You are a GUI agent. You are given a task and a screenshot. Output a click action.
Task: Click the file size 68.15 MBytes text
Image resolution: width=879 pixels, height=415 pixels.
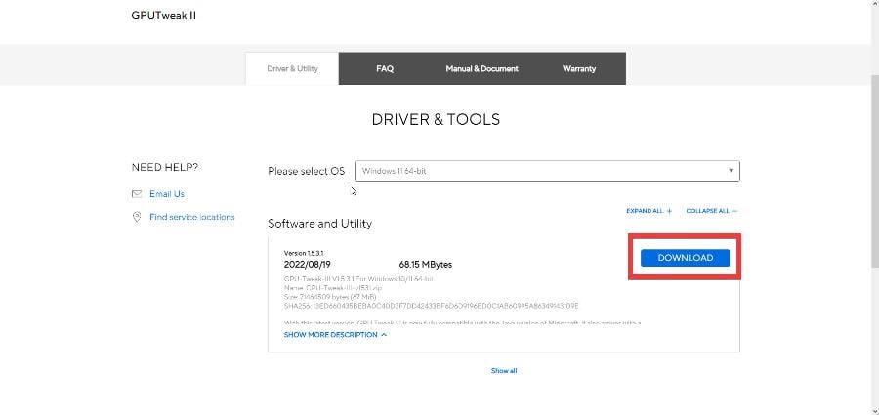[426, 265]
